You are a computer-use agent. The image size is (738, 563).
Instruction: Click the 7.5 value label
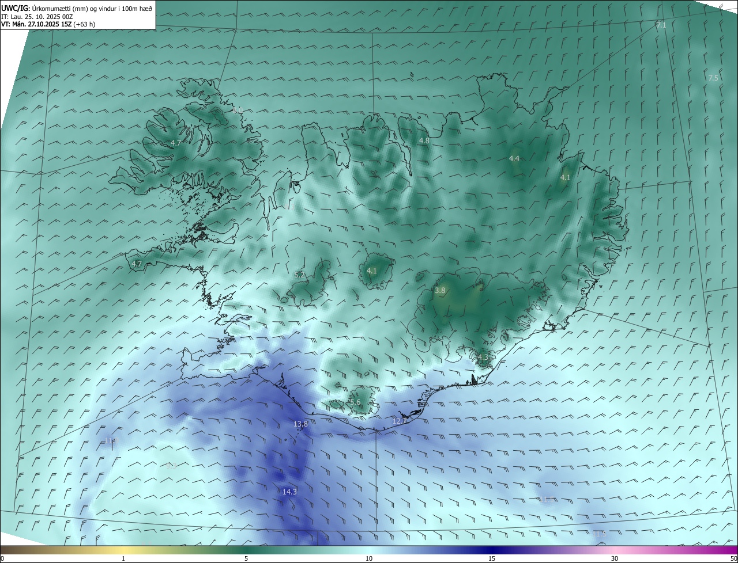(713, 78)
